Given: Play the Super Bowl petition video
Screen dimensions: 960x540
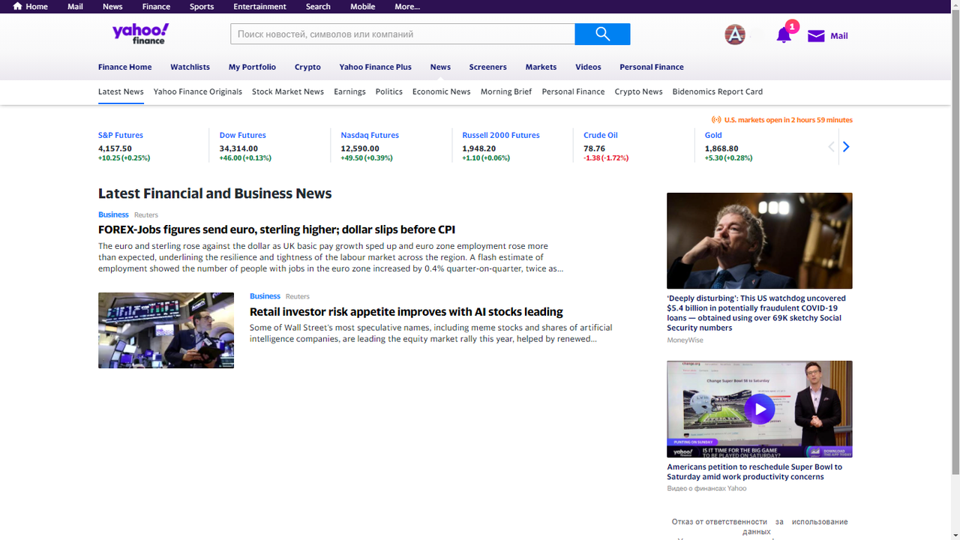Looking at the screenshot, I should pyautogui.click(x=760, y=409).
